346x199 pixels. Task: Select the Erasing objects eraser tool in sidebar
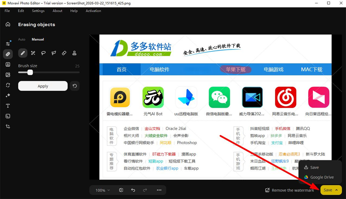click(8, 54)
